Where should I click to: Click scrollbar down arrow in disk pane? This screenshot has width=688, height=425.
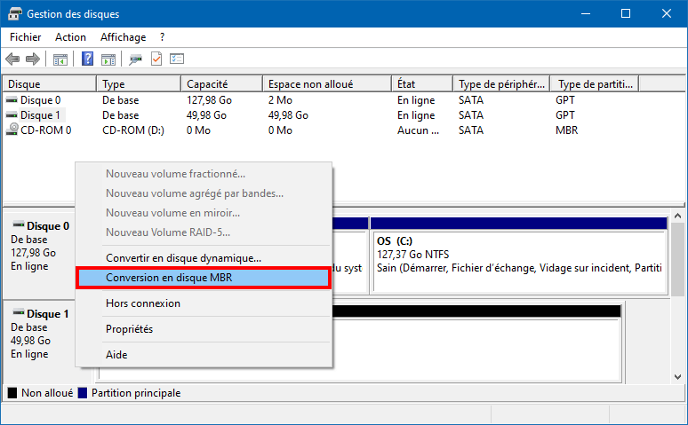tap(678, 377)
